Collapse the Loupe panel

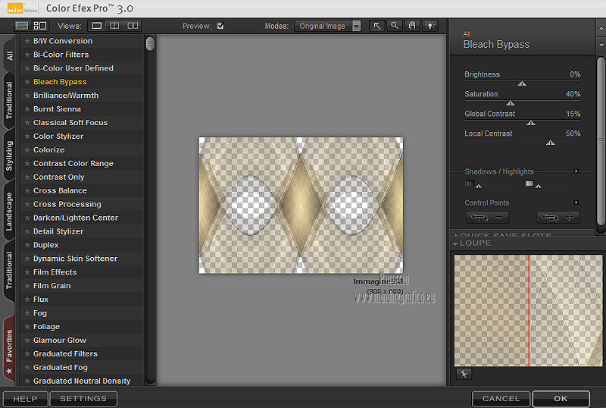(x=455, y=243)
